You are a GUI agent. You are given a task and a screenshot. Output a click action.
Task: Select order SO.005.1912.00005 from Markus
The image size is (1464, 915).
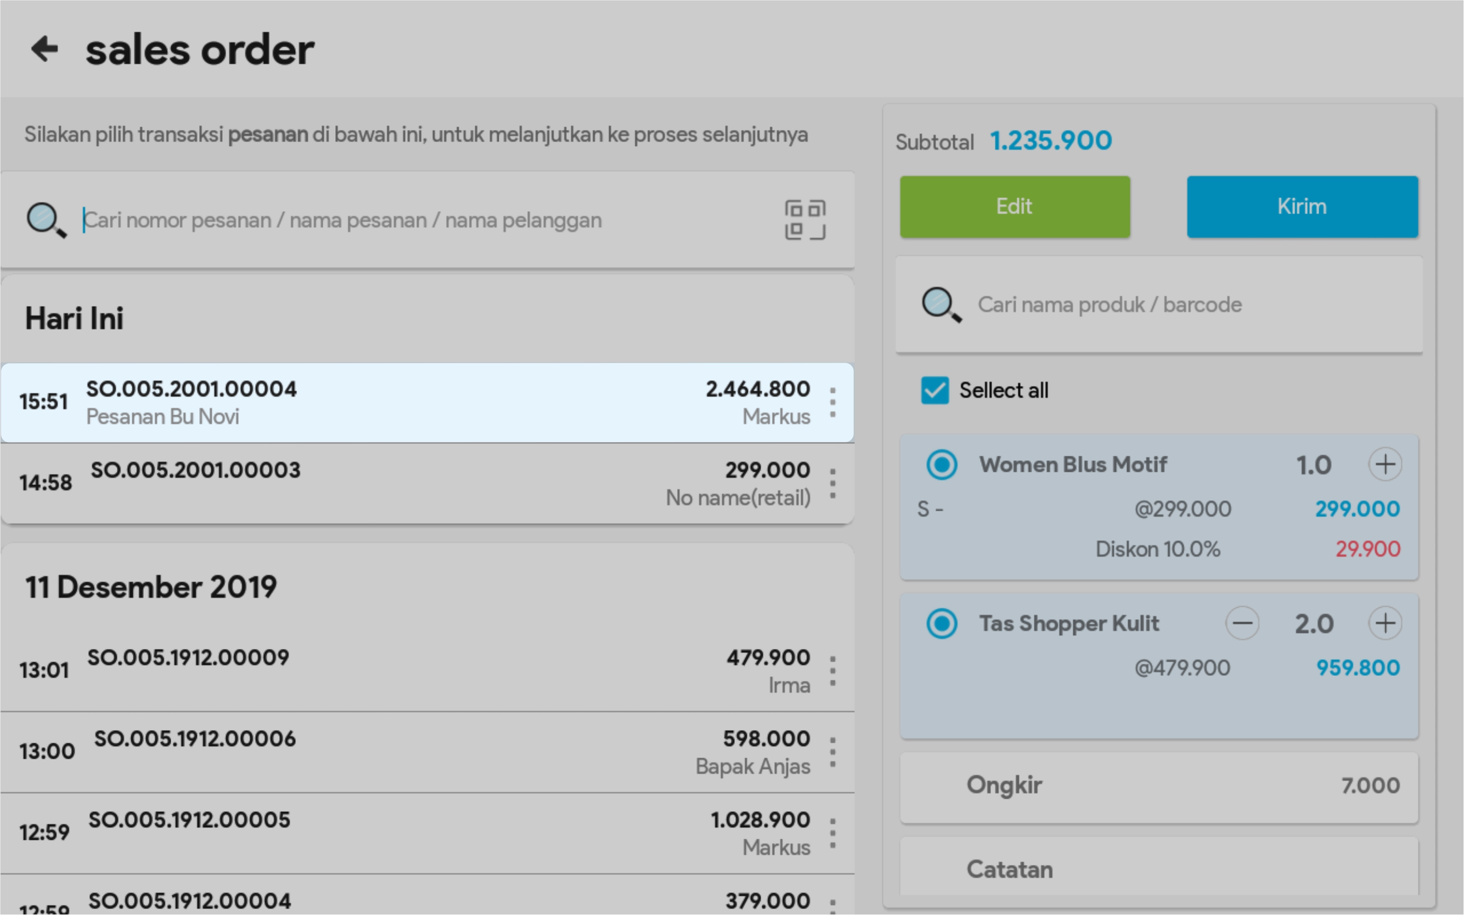coord(412,833)
